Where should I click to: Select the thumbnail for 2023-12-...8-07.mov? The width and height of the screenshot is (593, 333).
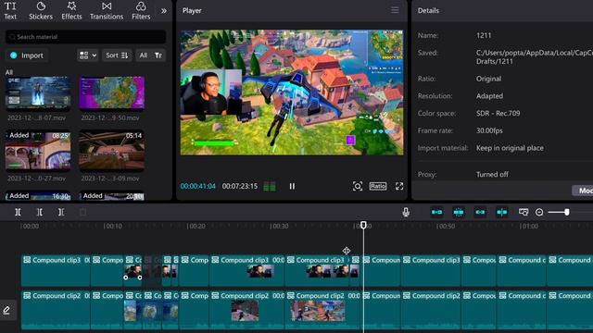38,92
